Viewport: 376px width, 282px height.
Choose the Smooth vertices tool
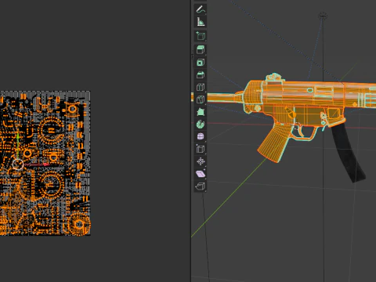tap(201, 137)
